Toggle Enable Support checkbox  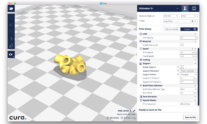click(x=182, y=67)
